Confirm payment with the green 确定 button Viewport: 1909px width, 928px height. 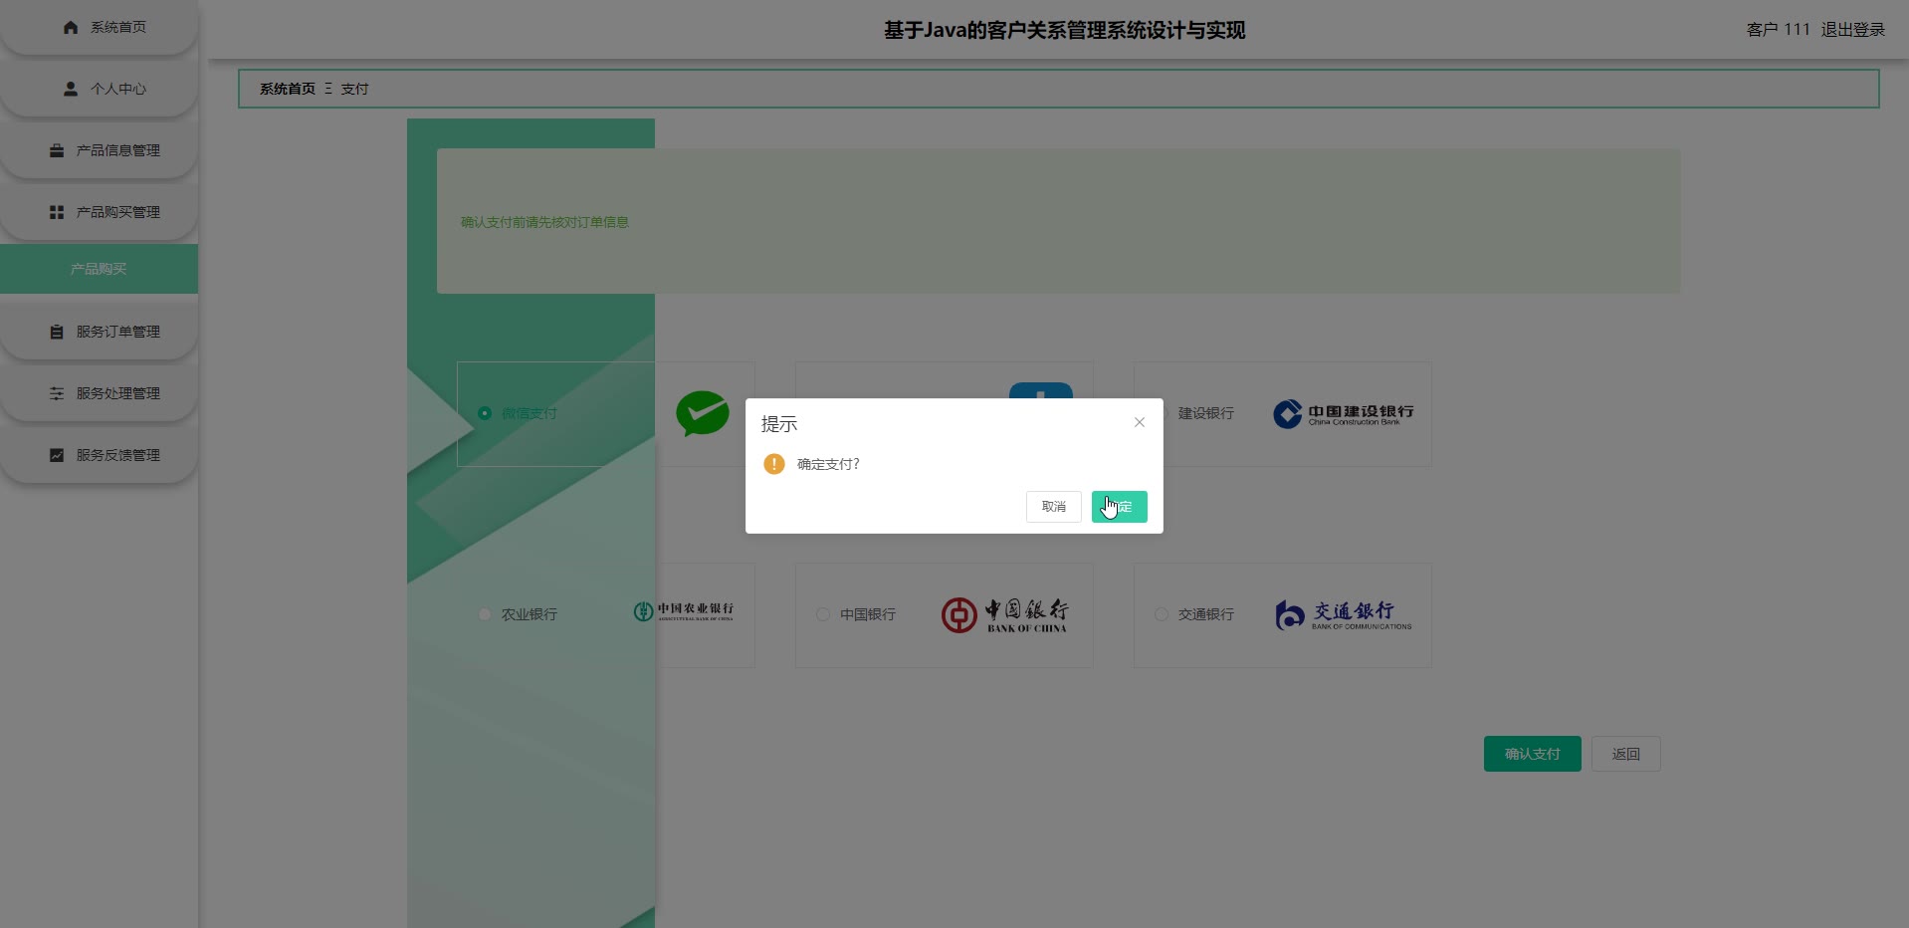coord(1120,507)
